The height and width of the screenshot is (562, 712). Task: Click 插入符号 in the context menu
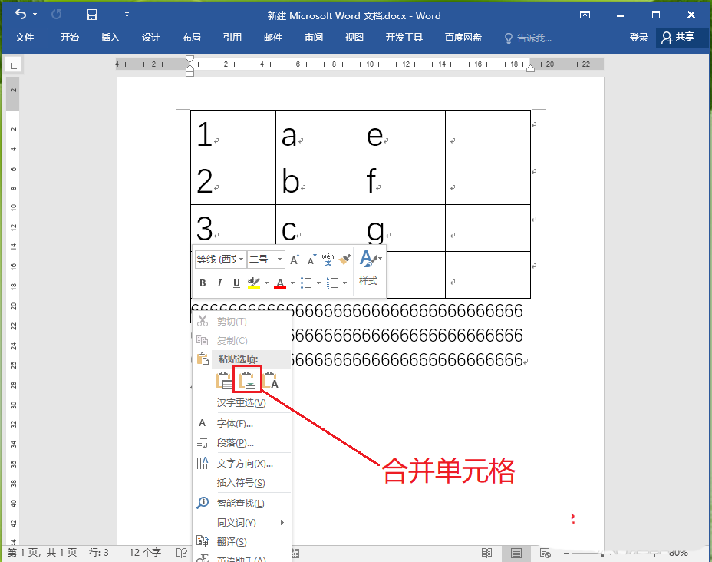[242, 482]
